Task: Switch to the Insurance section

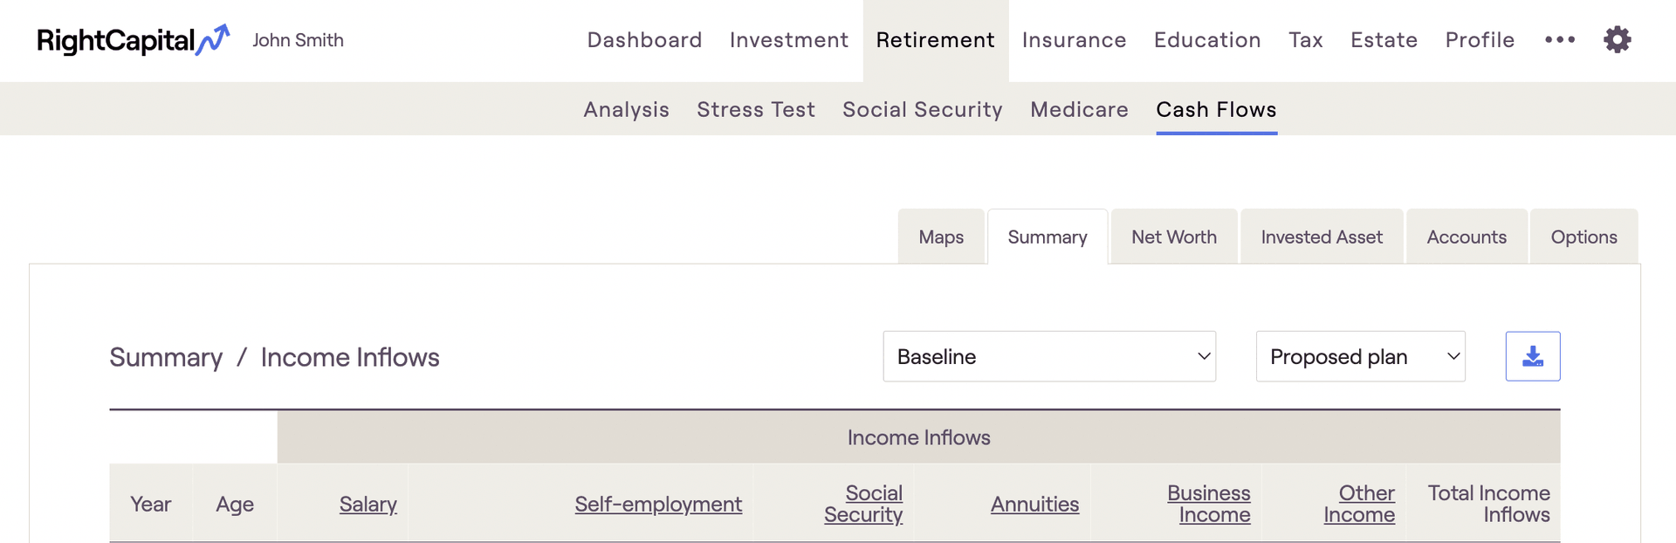Action: coord(1074,40)
